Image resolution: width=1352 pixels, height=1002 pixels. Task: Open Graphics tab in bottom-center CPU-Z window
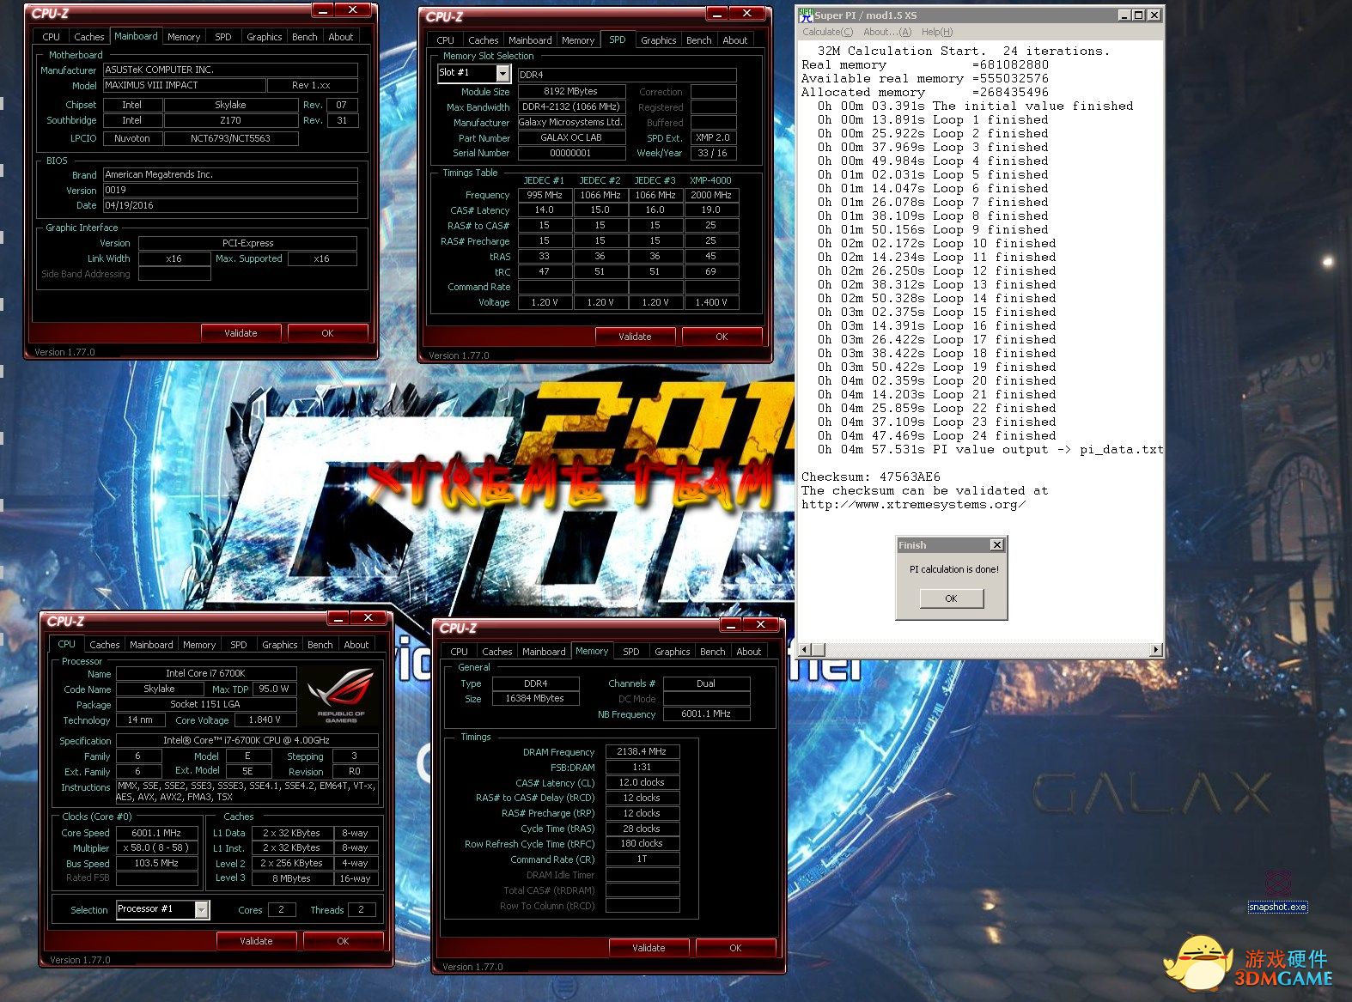673,652
